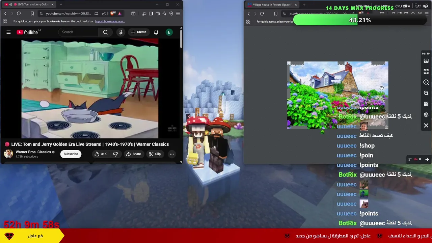Open Import bookmarks now link

point(110,21)
